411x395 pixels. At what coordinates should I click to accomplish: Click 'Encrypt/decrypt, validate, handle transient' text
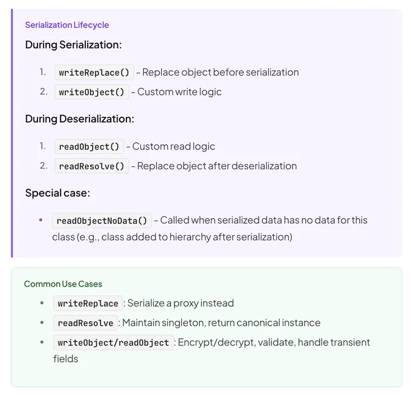pyautogui.click(x=274, y=342)
